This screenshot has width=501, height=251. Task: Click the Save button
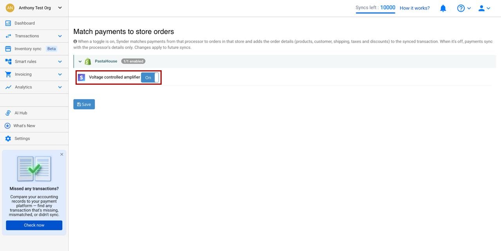84,104
